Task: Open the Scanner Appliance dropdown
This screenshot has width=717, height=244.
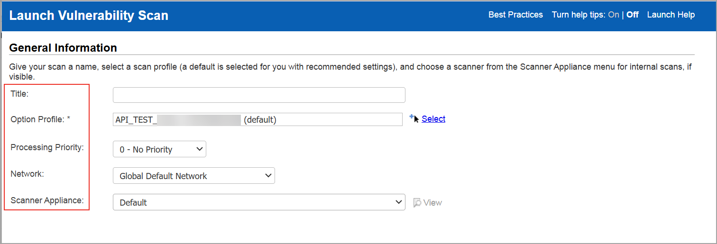Action: point(259,202)
